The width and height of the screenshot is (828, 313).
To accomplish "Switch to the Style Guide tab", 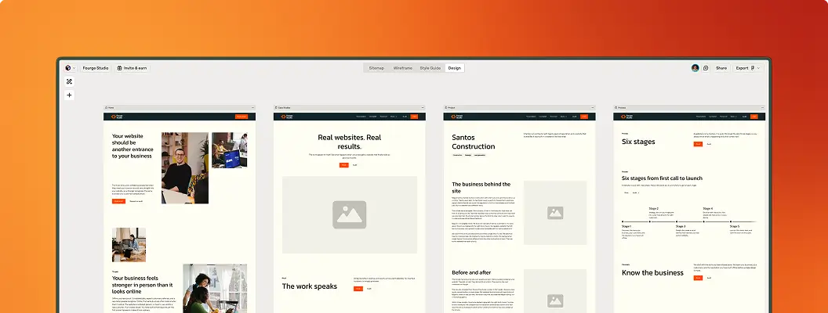I will tap(430, 68).
